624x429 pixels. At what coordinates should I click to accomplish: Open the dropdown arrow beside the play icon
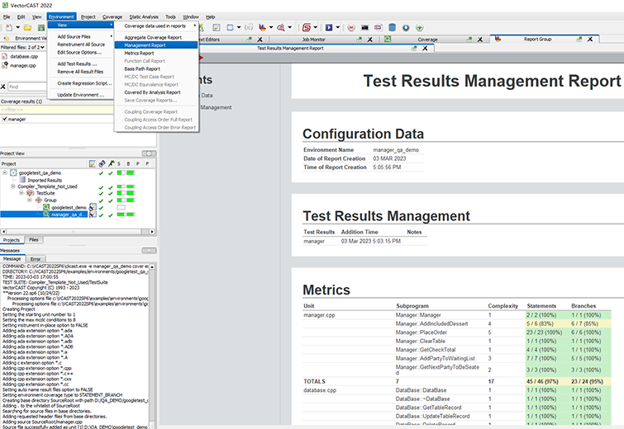(337, 27)
